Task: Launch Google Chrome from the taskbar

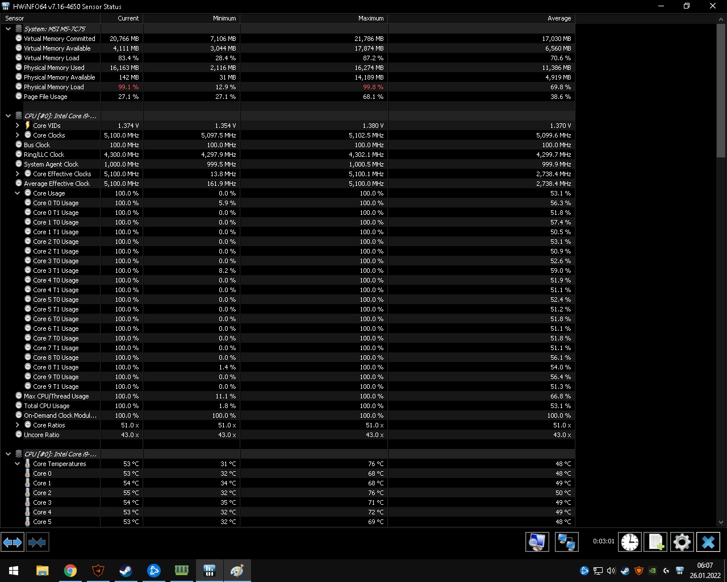Action: (70, 571)
